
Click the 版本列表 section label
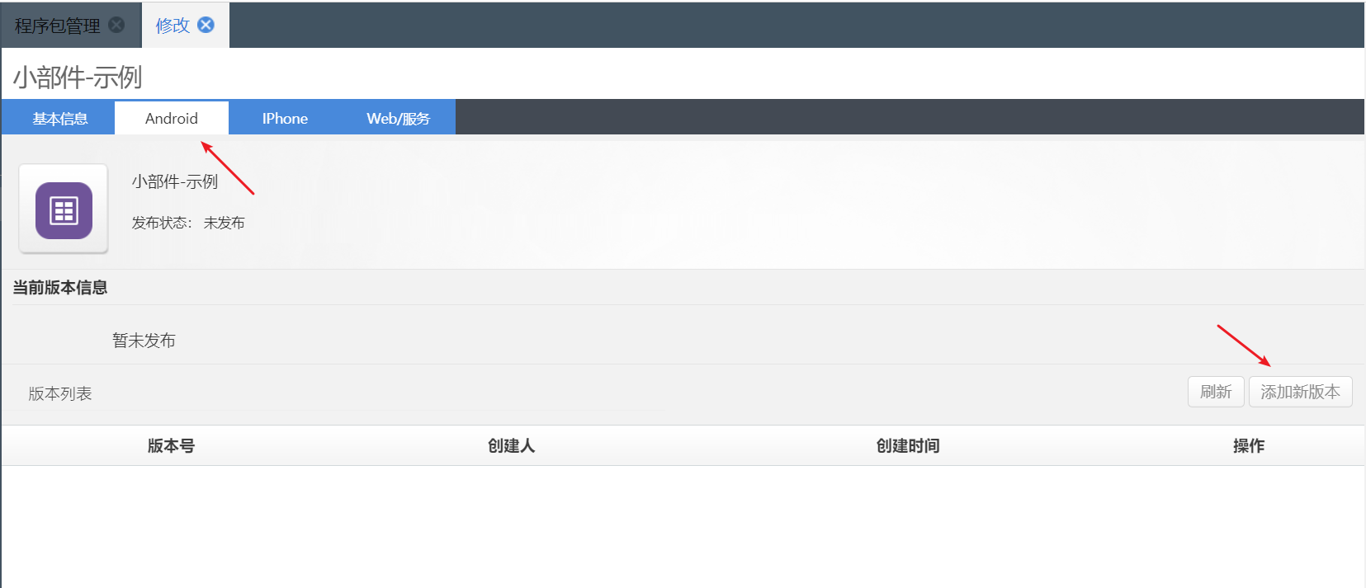tap(60, 393)
